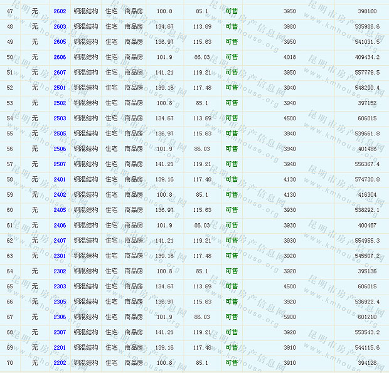Select room 2606 link
Image resolution: width=389 pixels, height=373 pixels.
[60, 57]
